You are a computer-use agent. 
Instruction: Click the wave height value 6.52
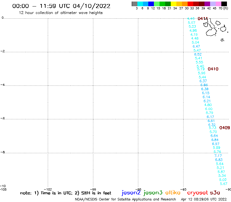tap(198, 54)
